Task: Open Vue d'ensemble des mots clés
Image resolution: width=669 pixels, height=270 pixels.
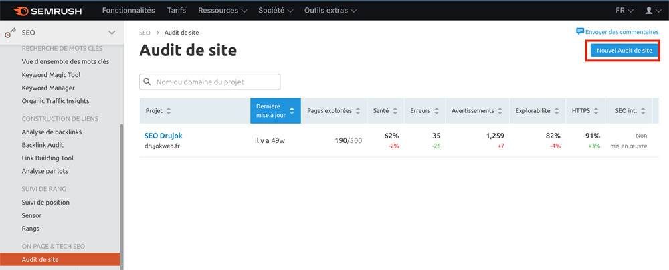Action: pyautogui.click(x=66, y=61)
